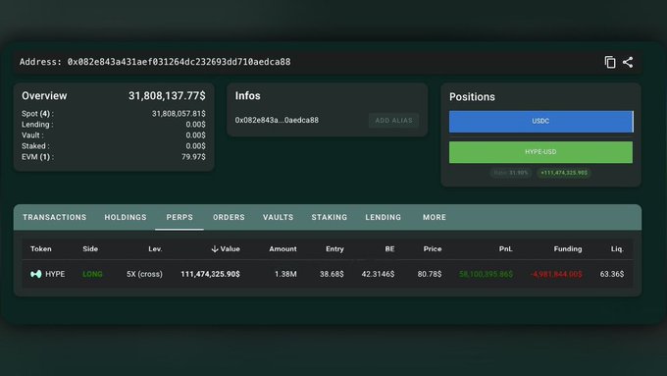Open the Transactions tab
This screenshot has width=667, height=376.
point(55,217)
